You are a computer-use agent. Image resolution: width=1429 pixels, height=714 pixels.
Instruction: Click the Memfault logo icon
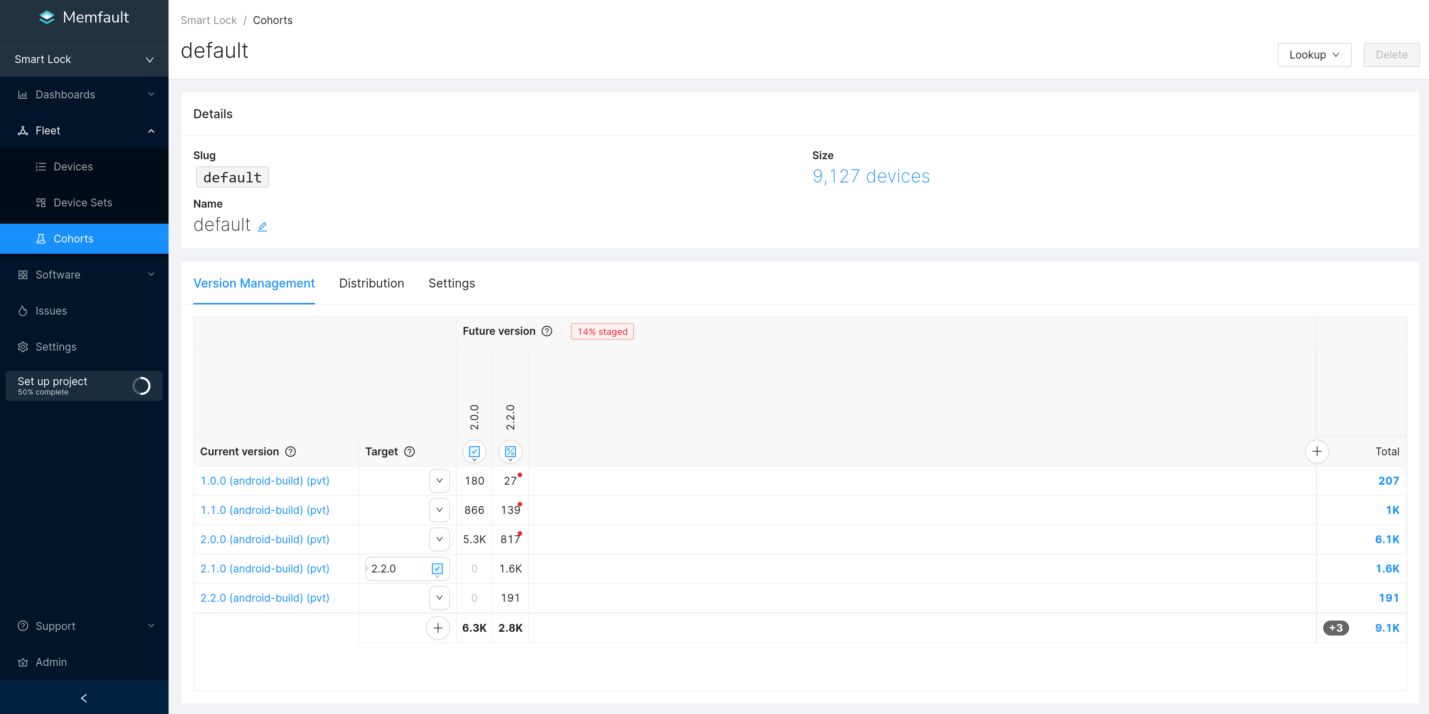coord(47,17)
